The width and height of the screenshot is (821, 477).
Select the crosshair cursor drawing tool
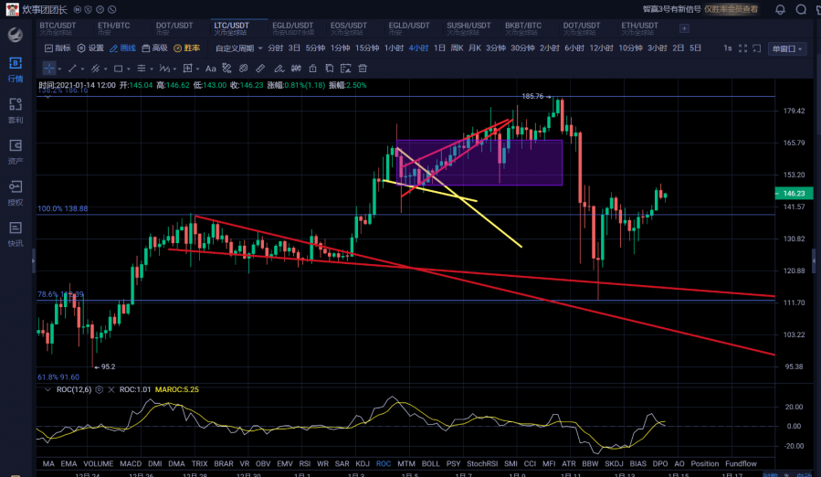point(48,68)
